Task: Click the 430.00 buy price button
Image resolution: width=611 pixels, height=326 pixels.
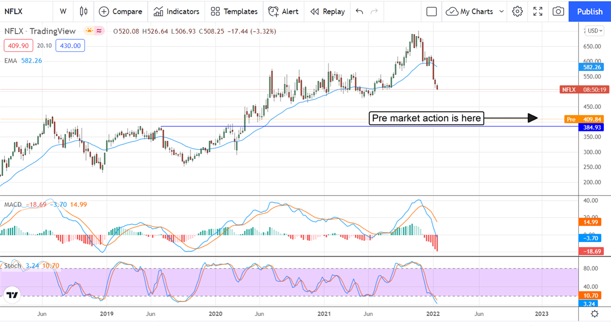Action: (x=71, y=46)
